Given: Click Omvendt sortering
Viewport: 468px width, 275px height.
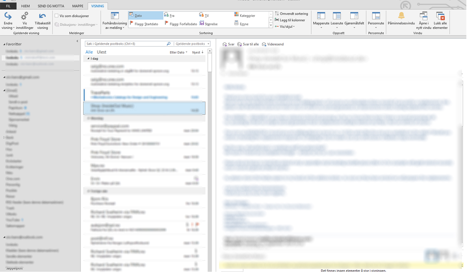Looking at the screenshot, I should 291,14.
